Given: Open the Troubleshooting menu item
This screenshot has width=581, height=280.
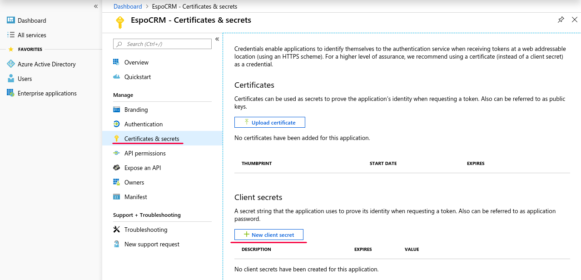Looking at the screenshot, I should (145, 230).
